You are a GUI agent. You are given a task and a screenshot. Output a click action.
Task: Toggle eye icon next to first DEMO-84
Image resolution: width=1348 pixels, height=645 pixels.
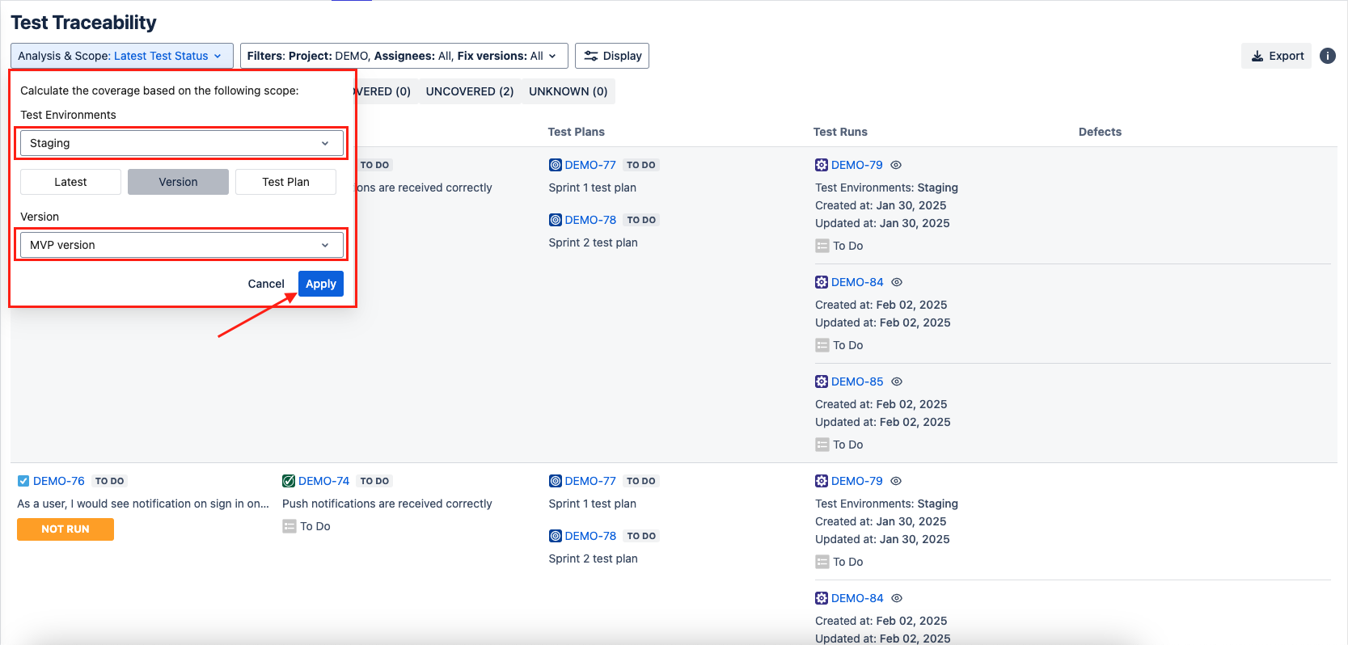(x=897, y=282)
